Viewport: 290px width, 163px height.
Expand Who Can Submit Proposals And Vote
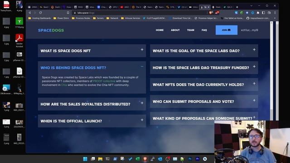click(x=204, y=101)
